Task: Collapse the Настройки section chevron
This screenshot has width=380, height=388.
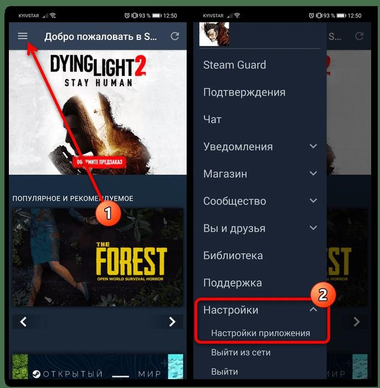Action: [x=313, y=309]
